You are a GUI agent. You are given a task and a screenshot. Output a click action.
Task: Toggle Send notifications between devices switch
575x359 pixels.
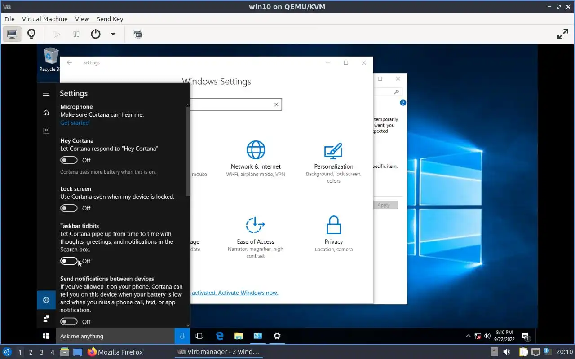point(69,322)
